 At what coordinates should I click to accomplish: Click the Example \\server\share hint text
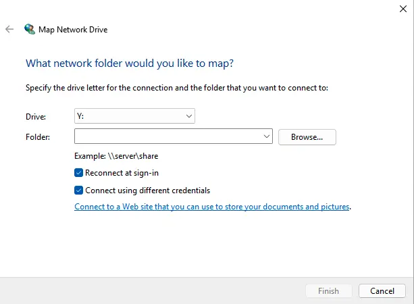[x=116, y=156]
